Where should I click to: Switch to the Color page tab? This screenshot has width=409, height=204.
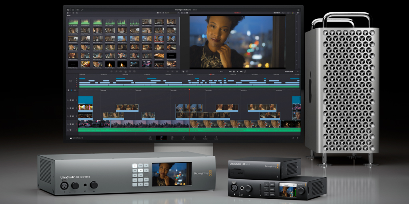194,138
